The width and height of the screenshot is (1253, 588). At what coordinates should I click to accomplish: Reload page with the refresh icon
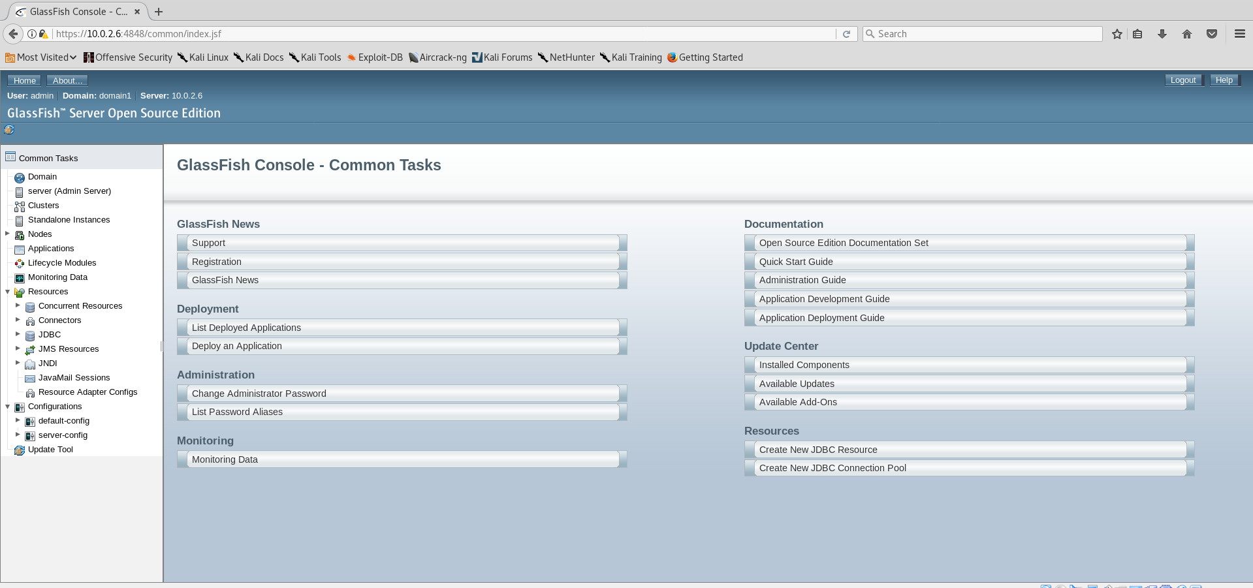(x=846, y=34)
